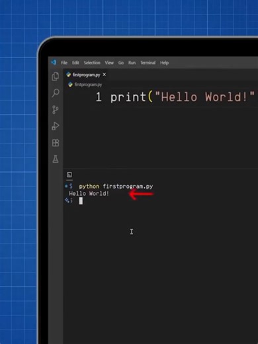Open the Run and Debug view
Screen dimensions: 258x344
[x=56, y=126]
